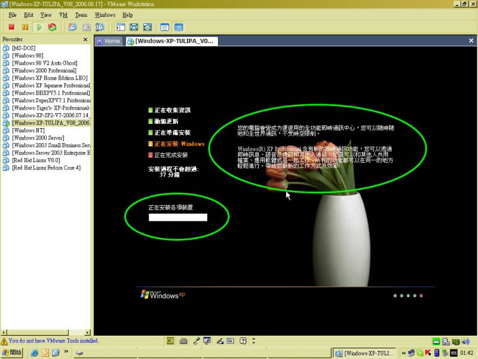Launch Internet Explorer from Quick Launch
The image size is (478, 359).
pos(35,353)
